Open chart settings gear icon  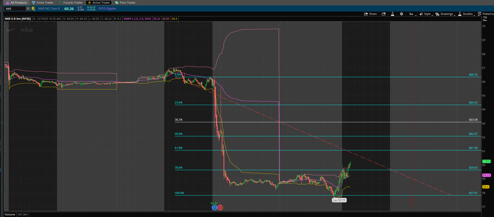[401, 14]
